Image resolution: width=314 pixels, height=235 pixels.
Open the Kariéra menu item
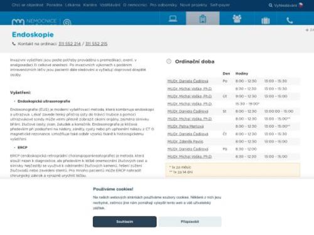tap(90, 5)
